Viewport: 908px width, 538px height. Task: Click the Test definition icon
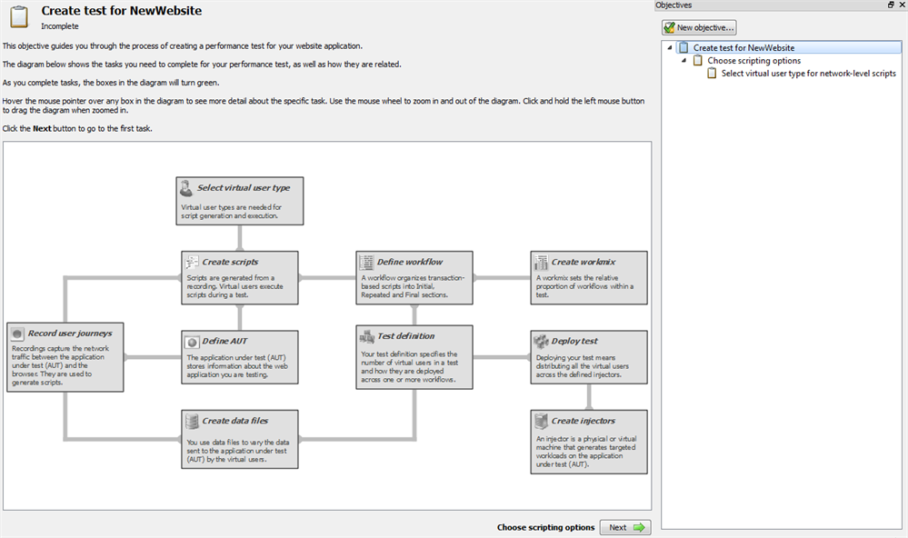[x=366, y=336]
